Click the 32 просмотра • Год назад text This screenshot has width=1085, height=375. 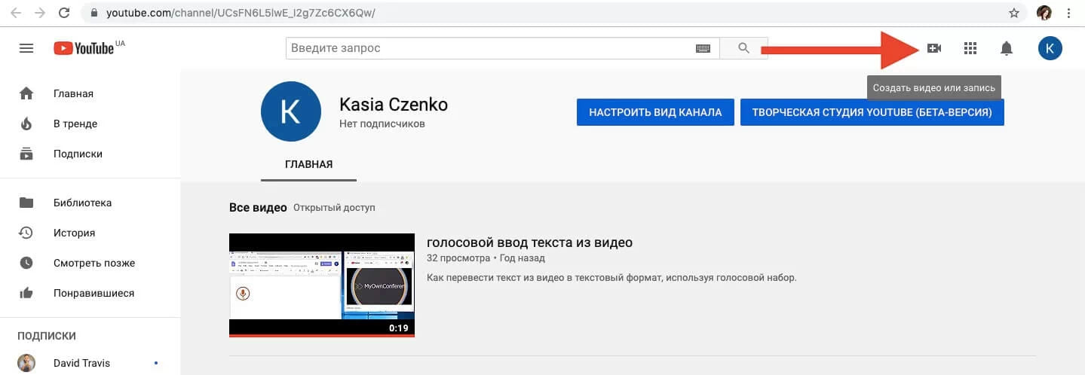486,258
